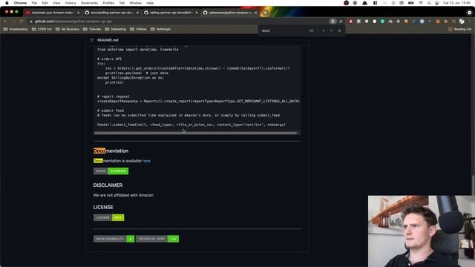The height and width of the screenshot is (267, 475).
Task: Reload the GitHub page
Action: [x=22, y=22]
